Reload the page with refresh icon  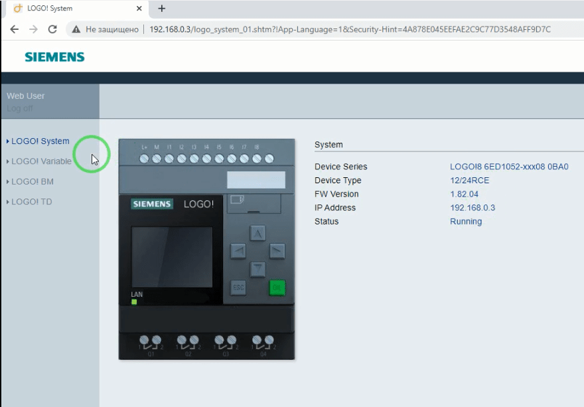(x=52, y=29)
